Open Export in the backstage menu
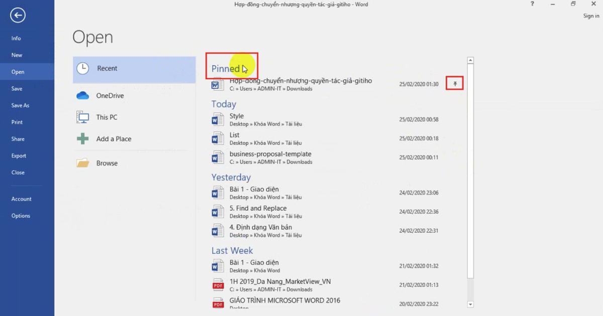This screenshot has height=316, width=603. pos(19,156)
